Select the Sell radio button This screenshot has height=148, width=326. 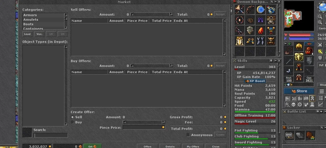[72, 117]
